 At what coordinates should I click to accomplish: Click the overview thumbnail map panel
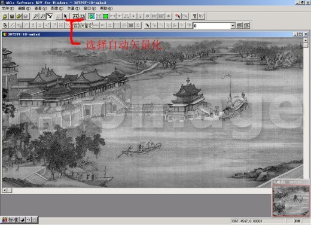pos(291,200)
